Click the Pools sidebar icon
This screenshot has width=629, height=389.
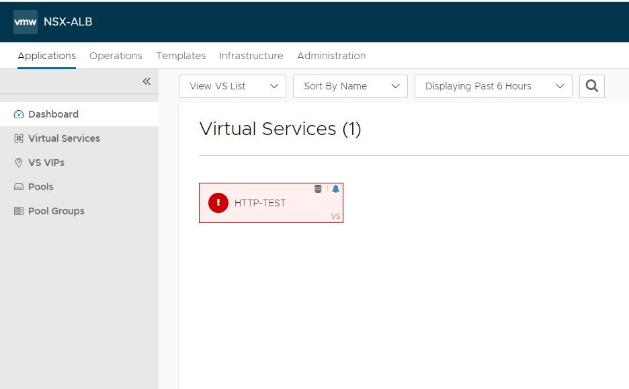[19, 187]
